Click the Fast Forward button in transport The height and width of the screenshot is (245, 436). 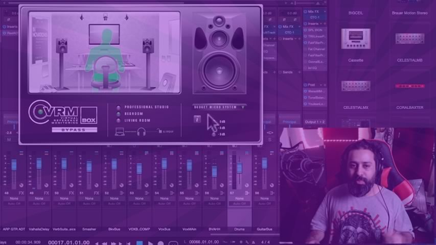pyautogui.click(x=113, y=243)
